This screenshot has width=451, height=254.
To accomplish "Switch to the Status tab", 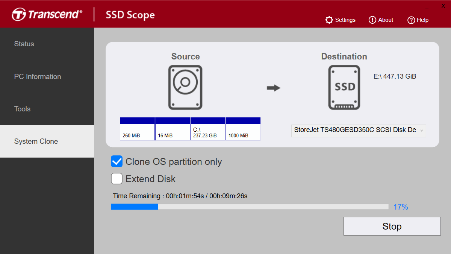I will pyautogui.click(x=47, y=44).
